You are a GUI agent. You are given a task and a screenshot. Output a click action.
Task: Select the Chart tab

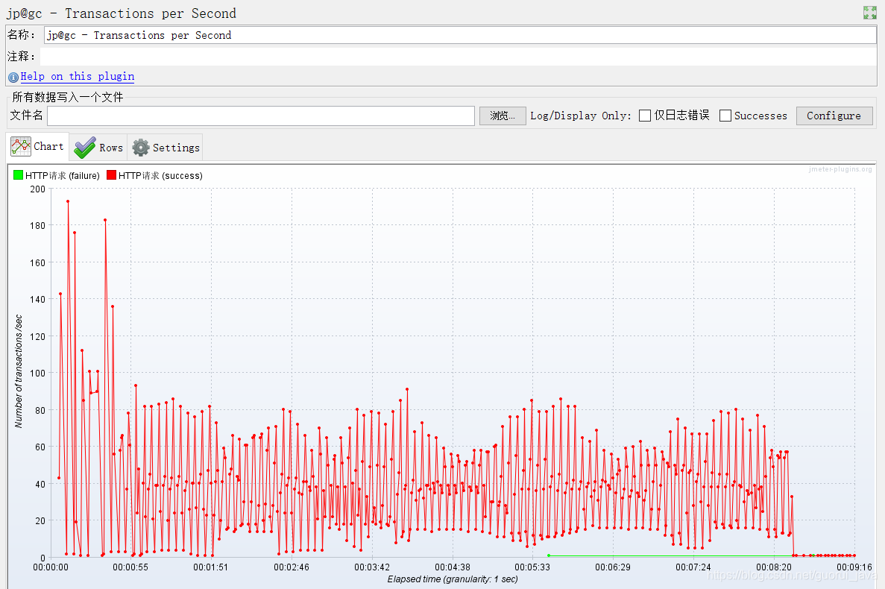37,147
